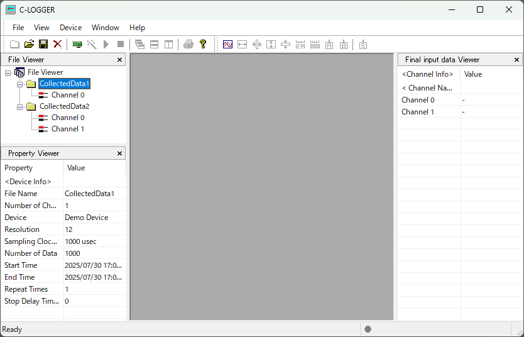Open the Window menu
Screen dimensions: 524x337
[105, 28]
